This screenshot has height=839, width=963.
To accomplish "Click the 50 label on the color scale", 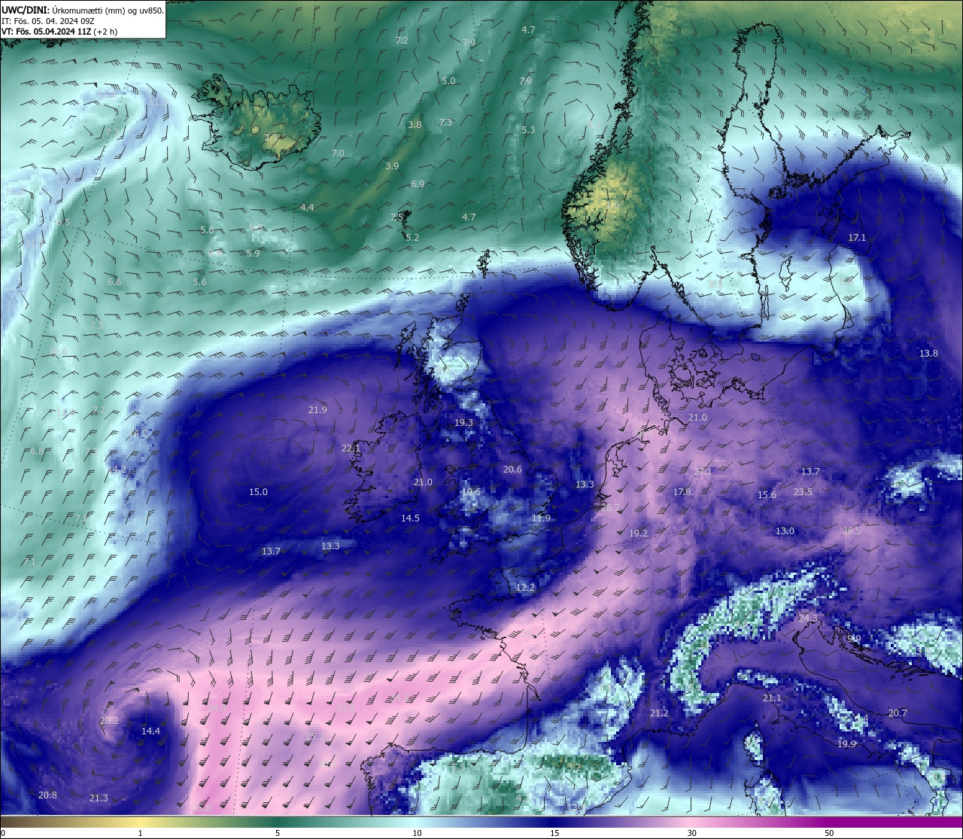I will coord(829,833).
